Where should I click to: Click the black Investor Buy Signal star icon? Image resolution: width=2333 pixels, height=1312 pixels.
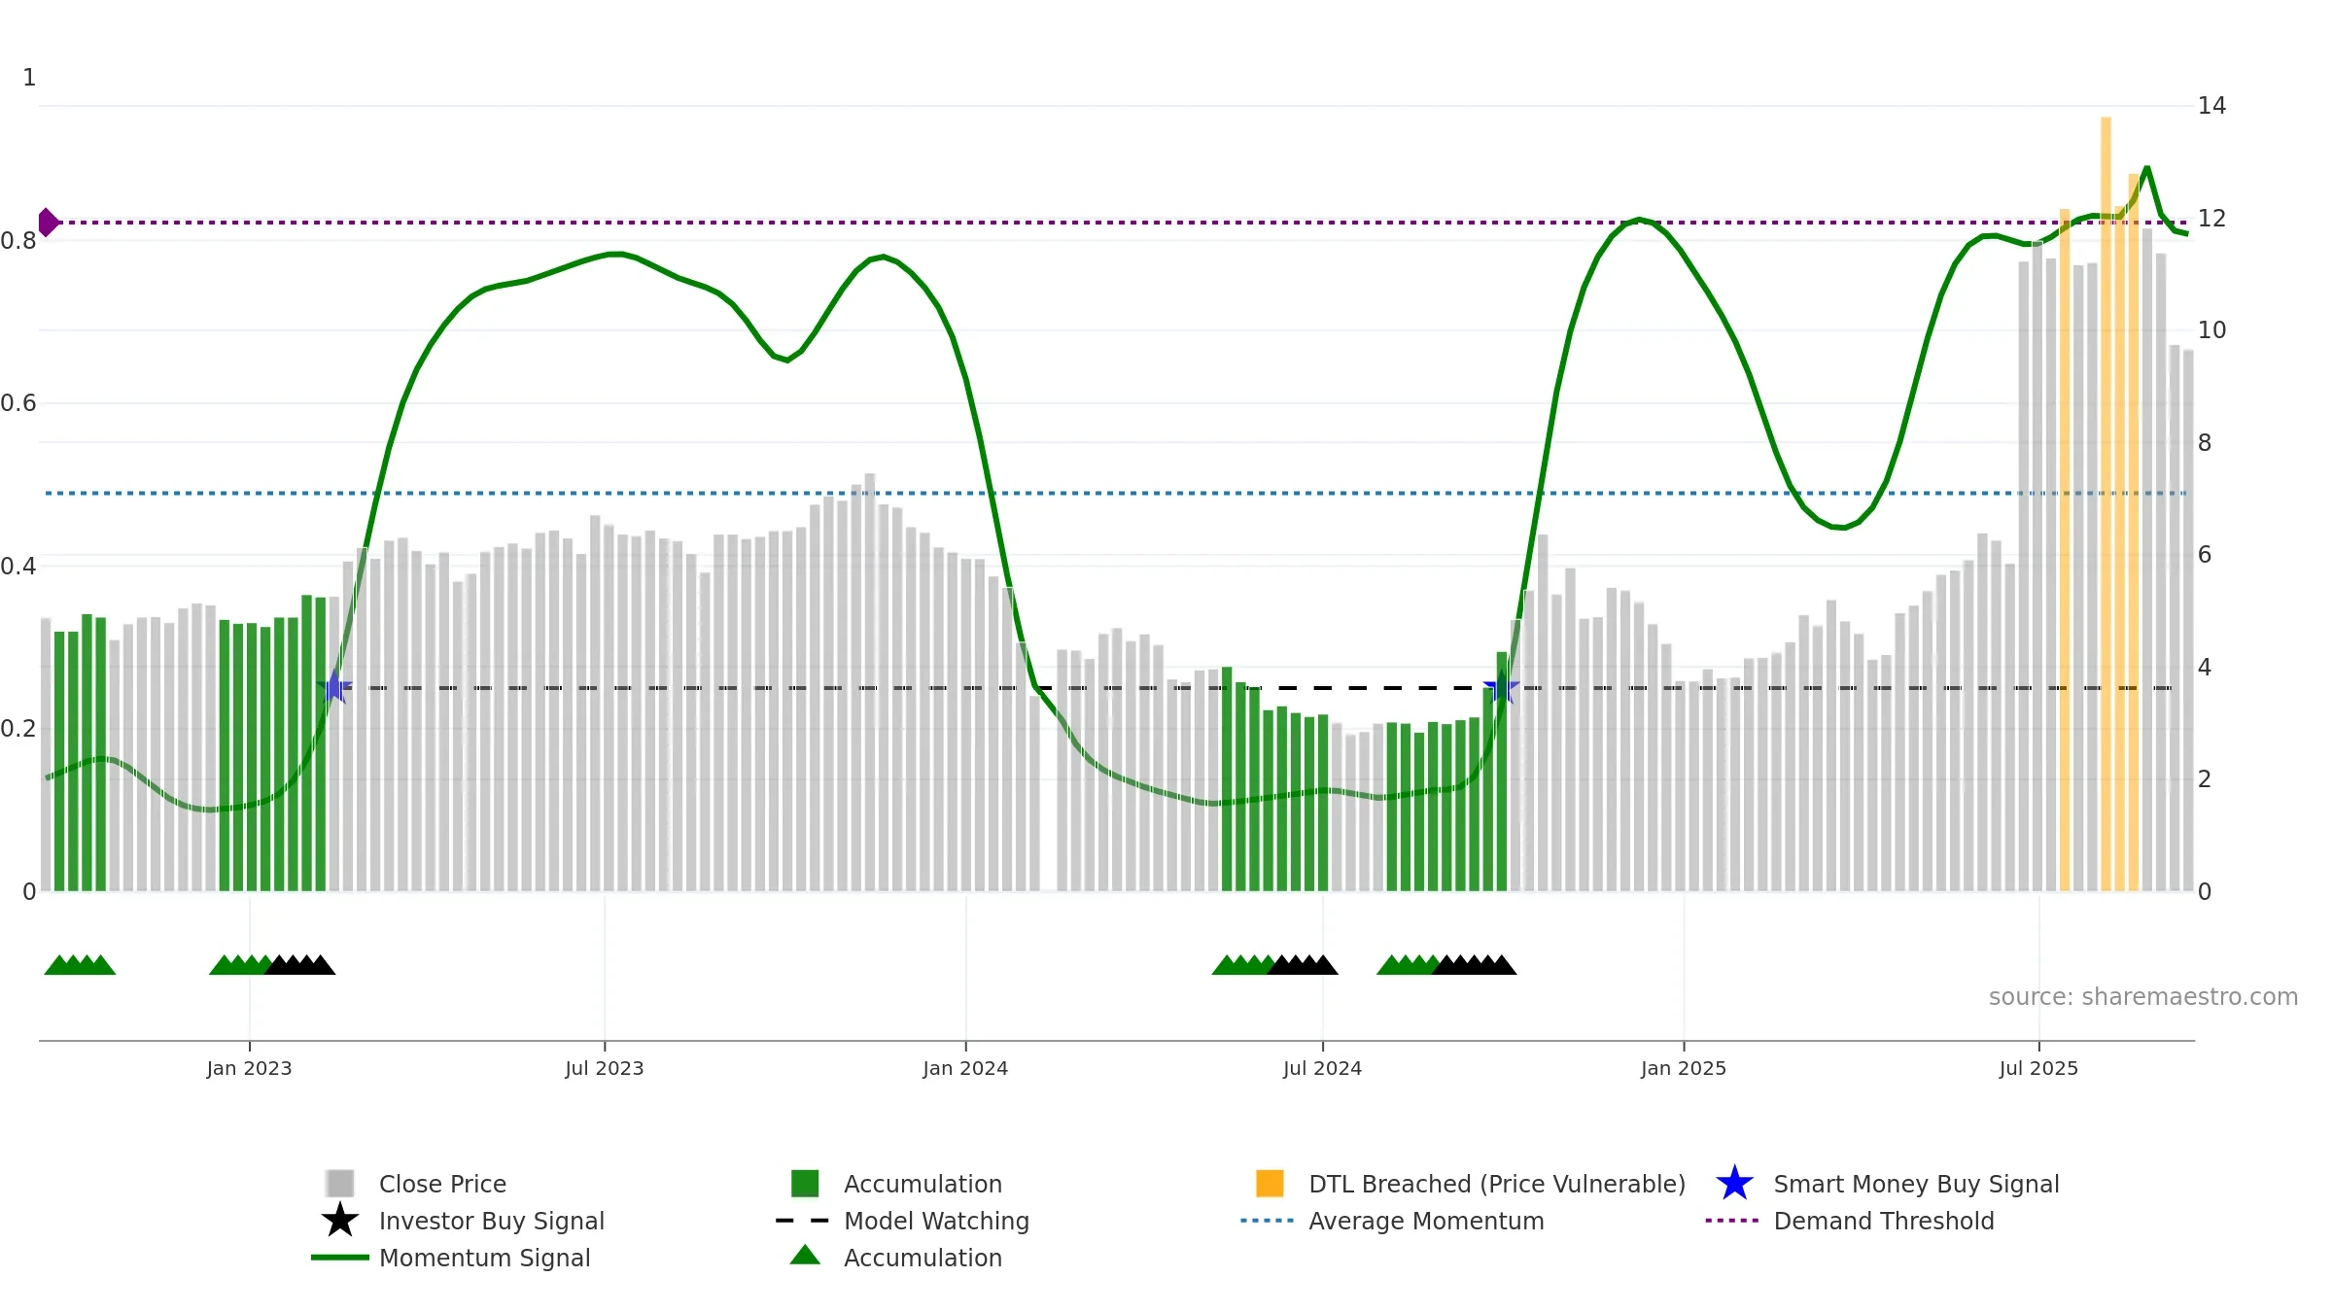coord(340,1220)
